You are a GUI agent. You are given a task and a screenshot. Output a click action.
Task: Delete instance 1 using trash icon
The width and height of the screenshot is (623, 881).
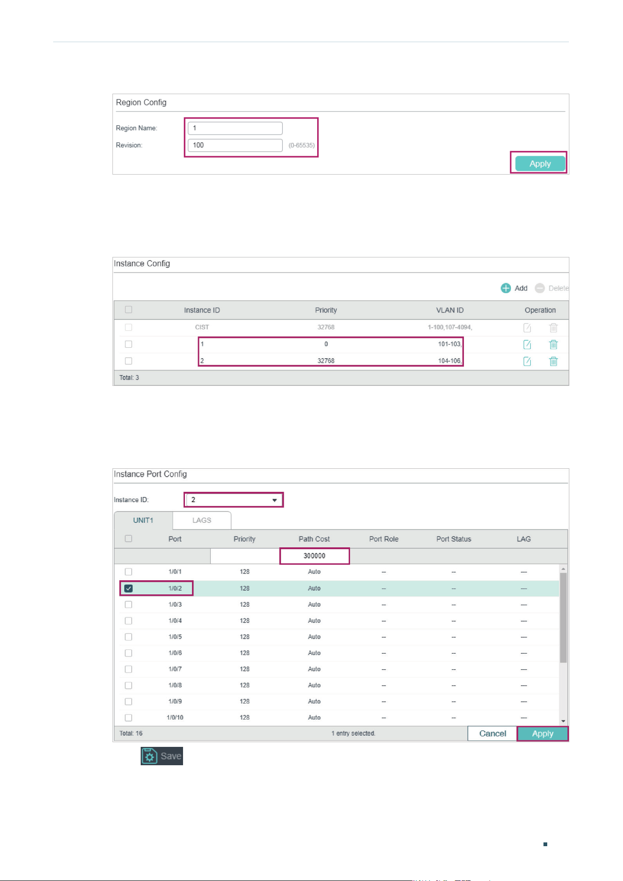coord(553,344)
